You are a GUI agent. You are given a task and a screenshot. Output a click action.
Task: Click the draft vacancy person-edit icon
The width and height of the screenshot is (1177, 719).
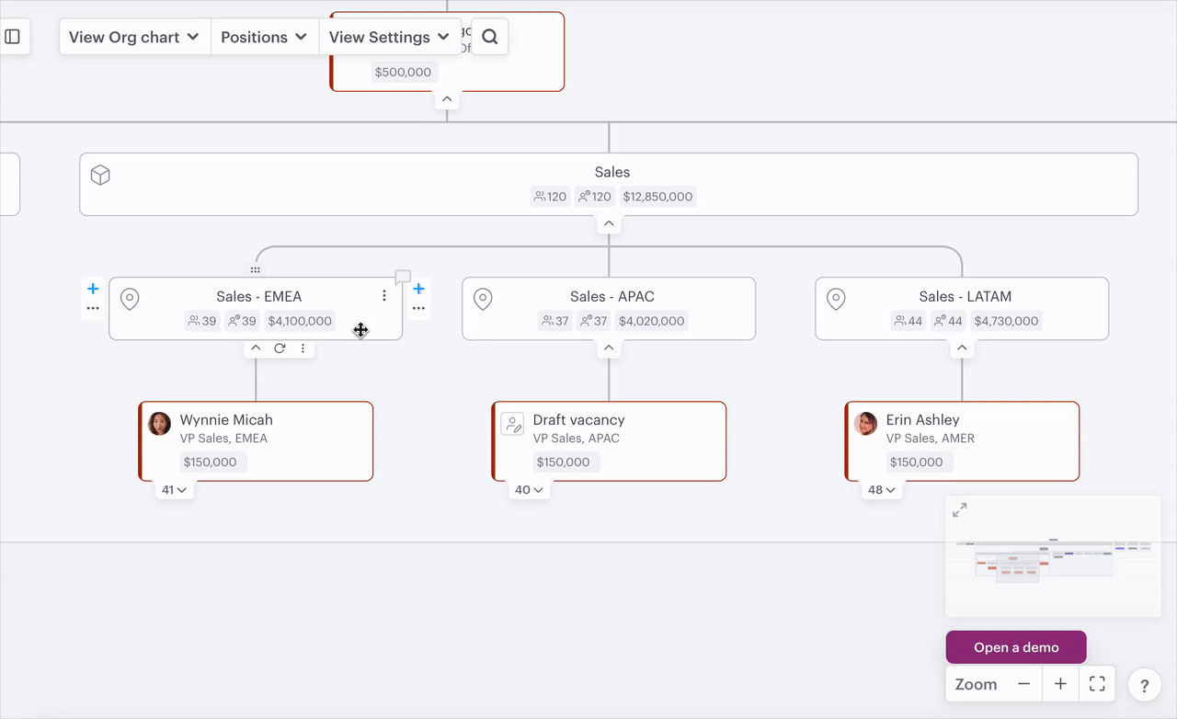[x=512, y=424]
